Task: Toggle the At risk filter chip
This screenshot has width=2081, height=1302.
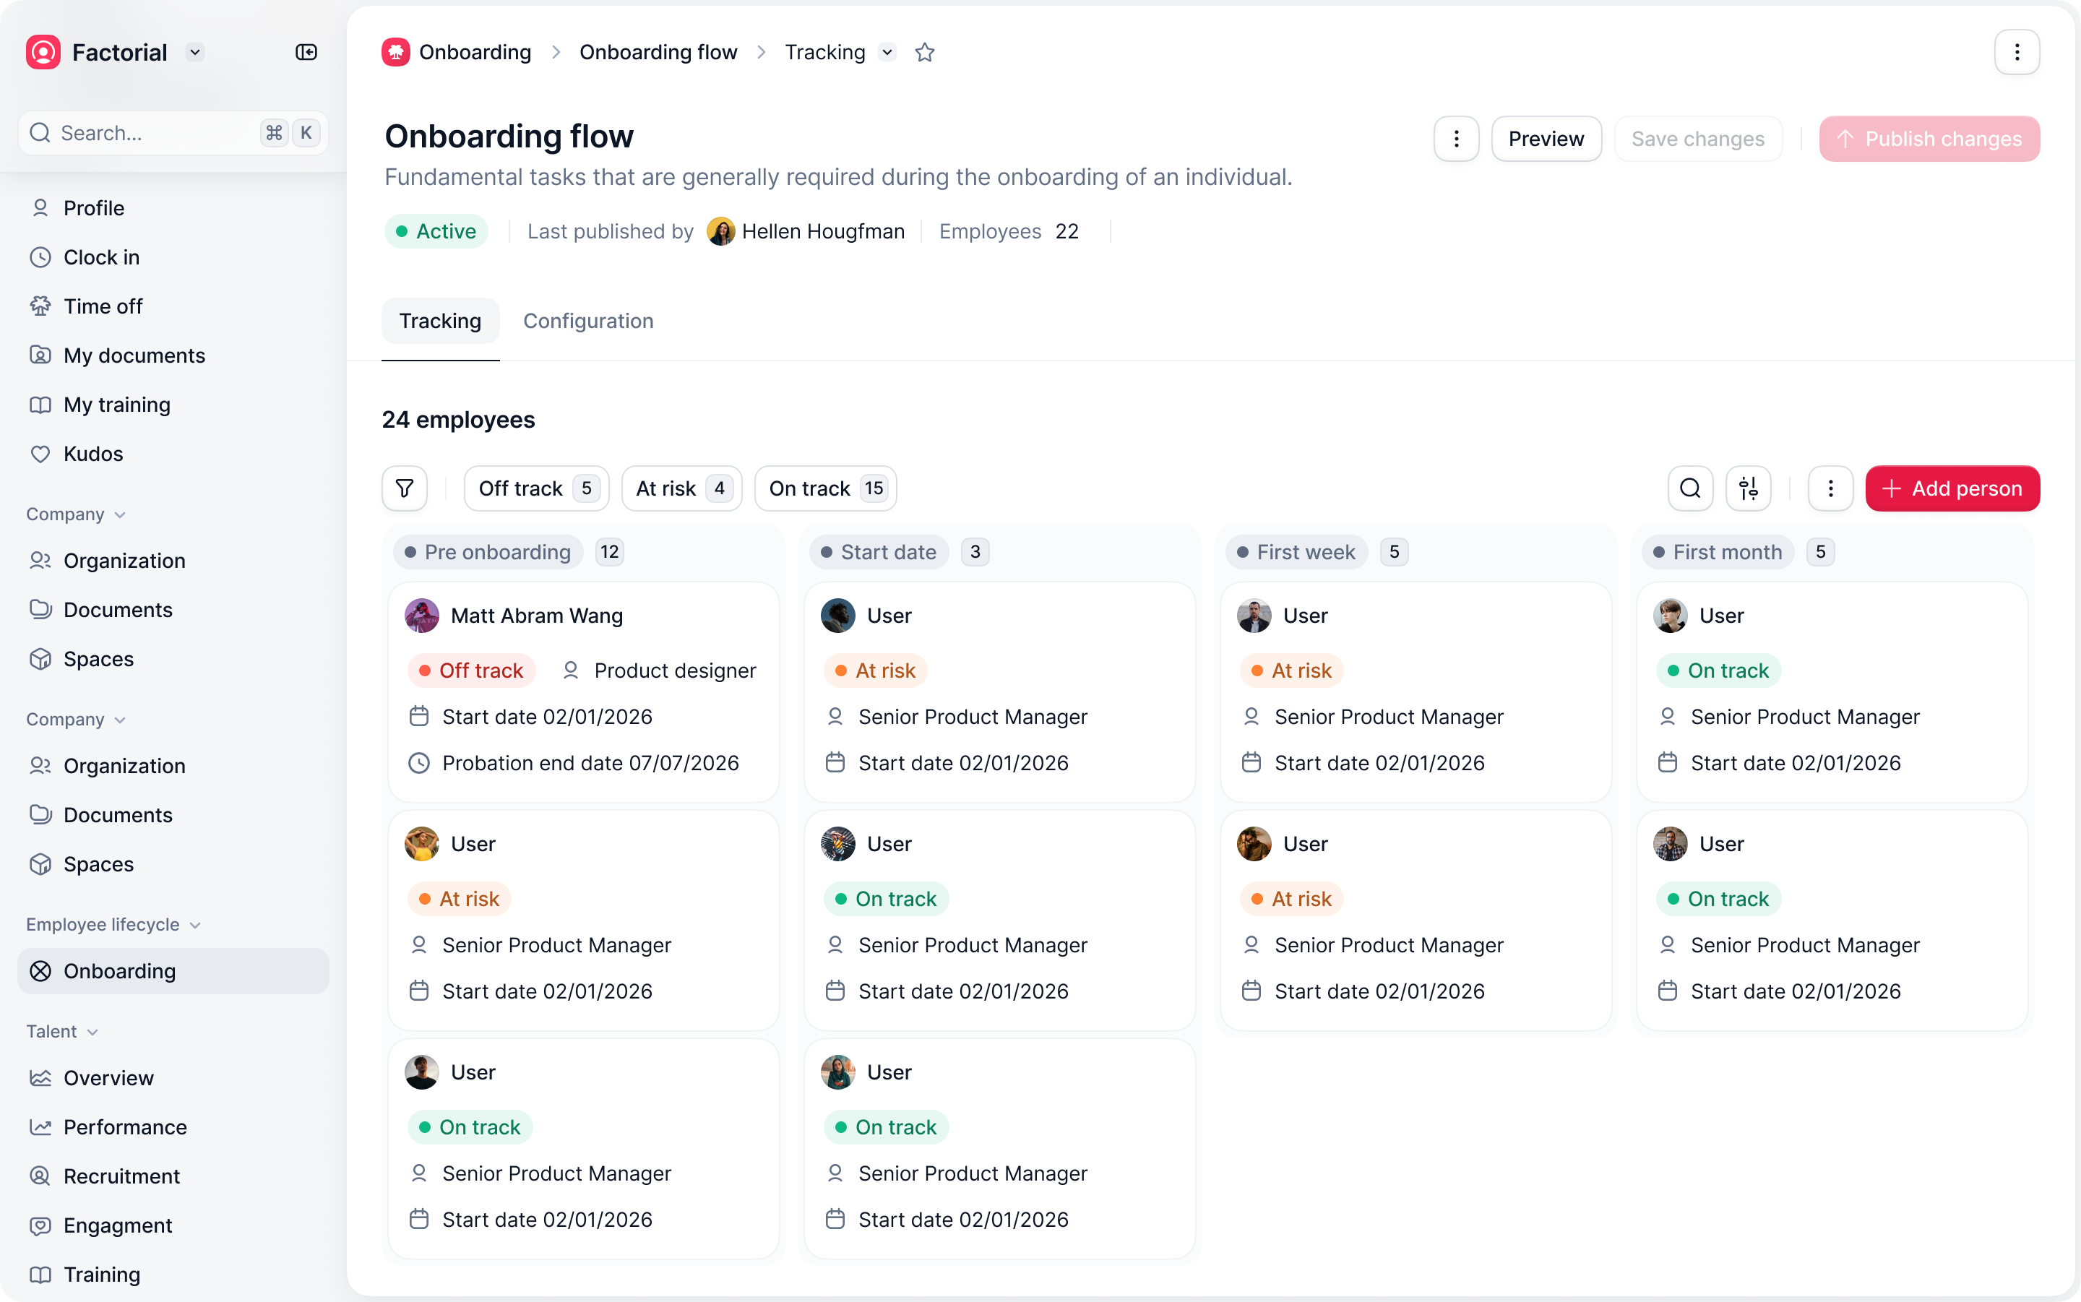Action: point(681,488)
